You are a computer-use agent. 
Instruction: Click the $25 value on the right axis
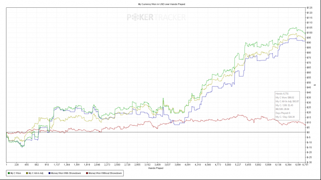click(x=309, y=108)
